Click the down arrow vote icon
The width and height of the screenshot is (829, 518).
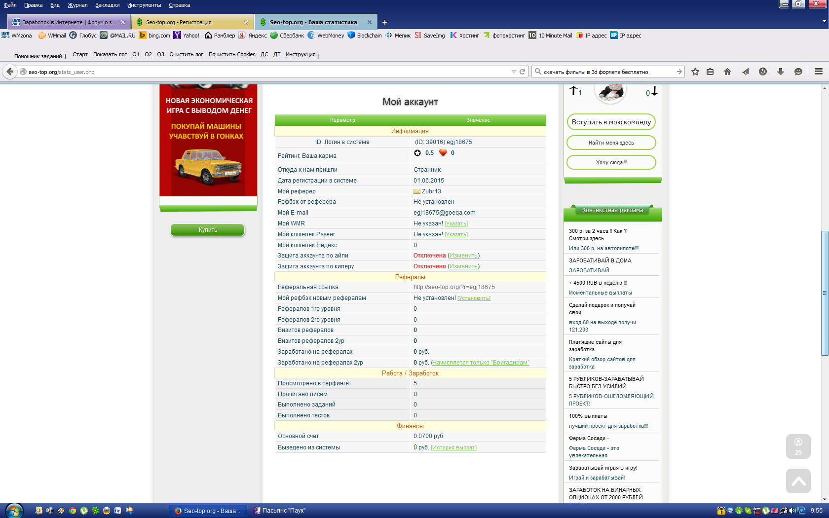pos(655,91)
